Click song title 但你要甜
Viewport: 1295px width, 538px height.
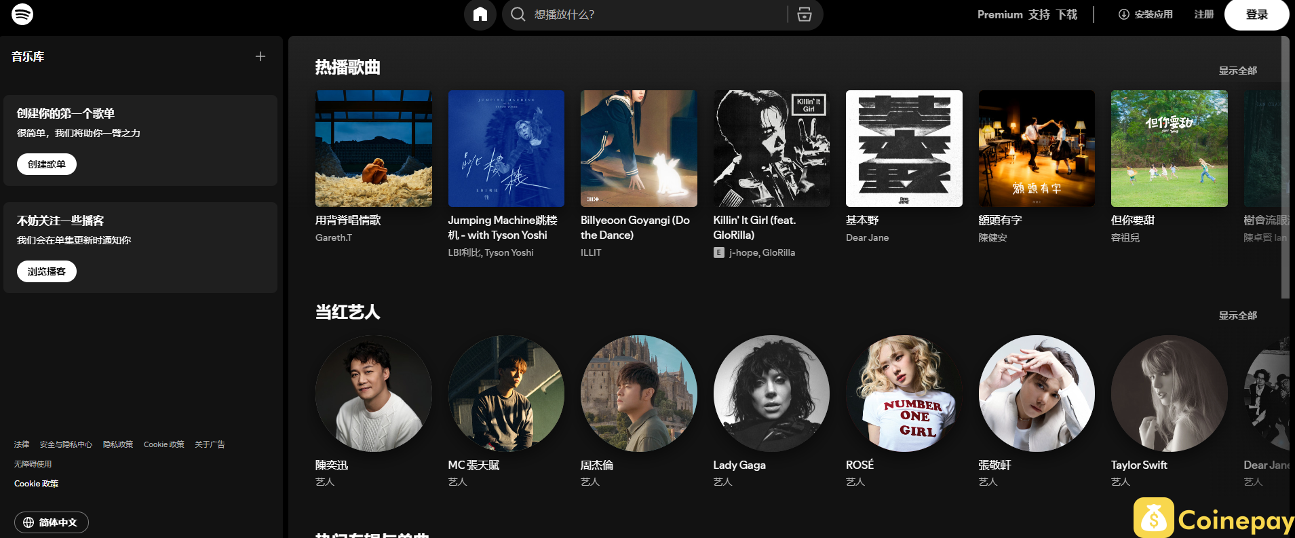[1133, 220]
